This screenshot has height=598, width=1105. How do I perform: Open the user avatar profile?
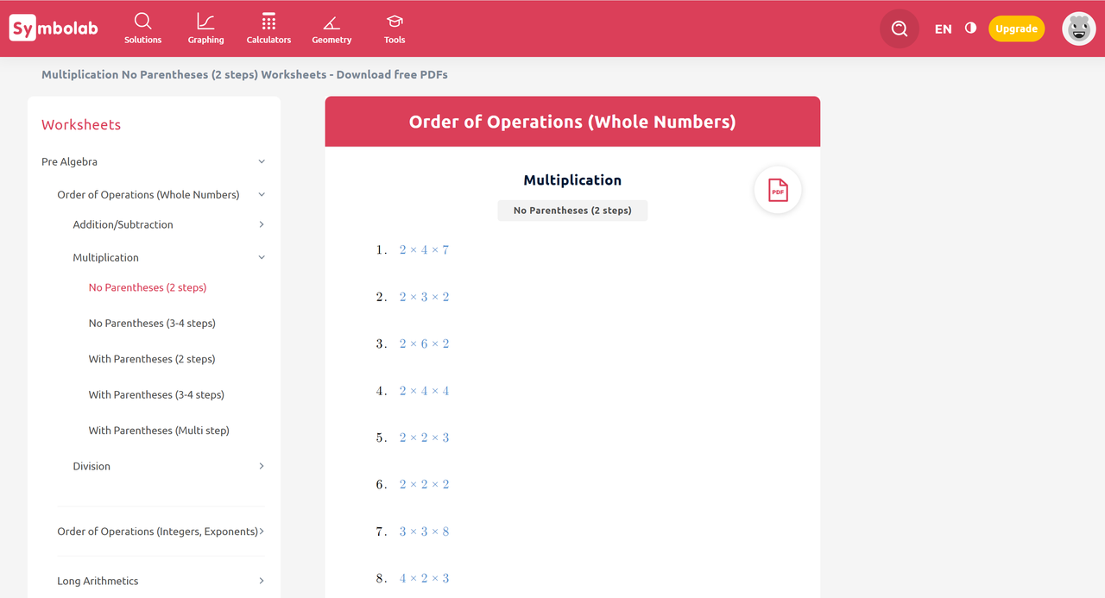[x=1078, y=28]
